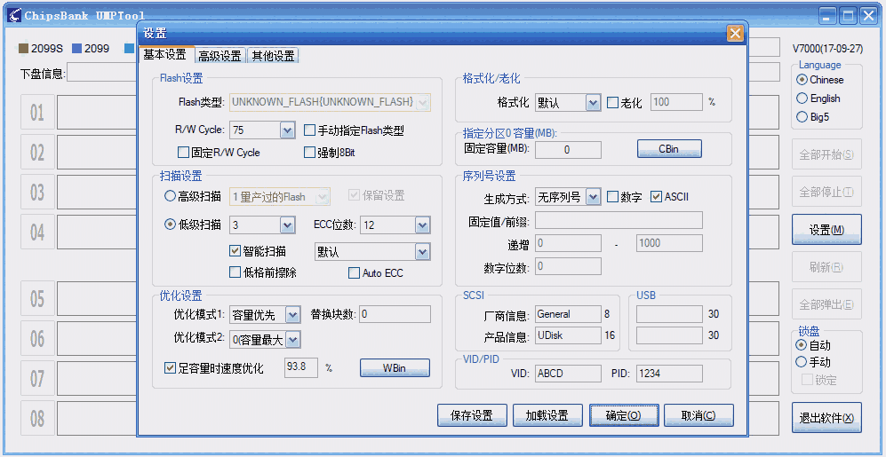Select the 低级扫描 radio button
Image resolution: width=886 pixels, height=457 pixels.
[170, 225]
